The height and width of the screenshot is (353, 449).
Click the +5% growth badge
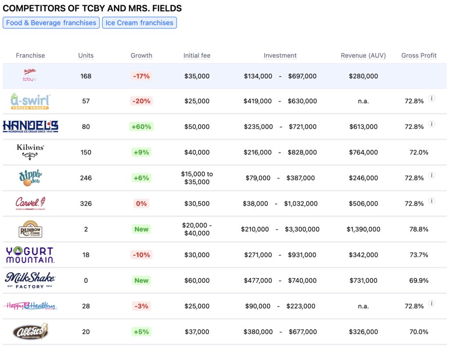pyautogui.click(x=142, y=332)
